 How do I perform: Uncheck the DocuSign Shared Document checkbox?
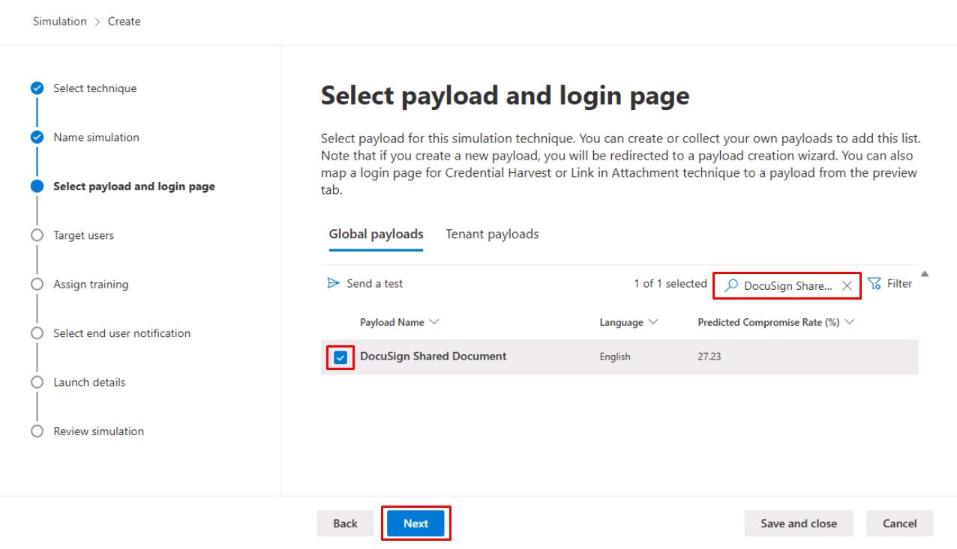pos(341,357)
